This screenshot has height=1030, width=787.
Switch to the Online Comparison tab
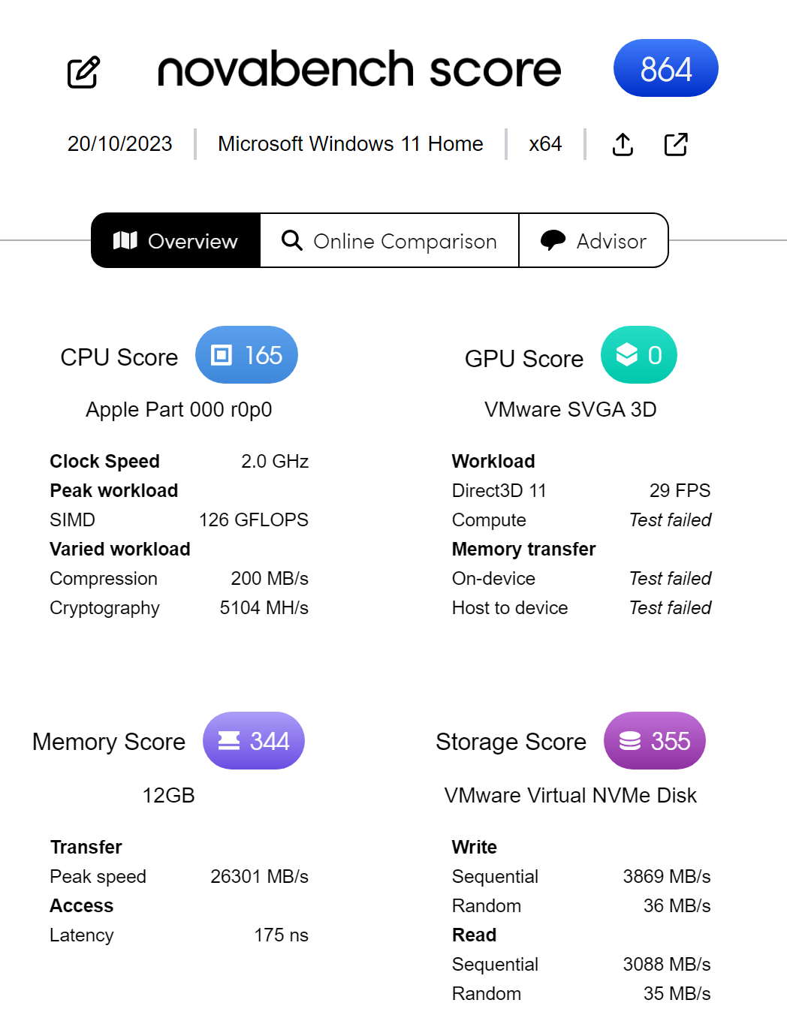pos(390,240)
